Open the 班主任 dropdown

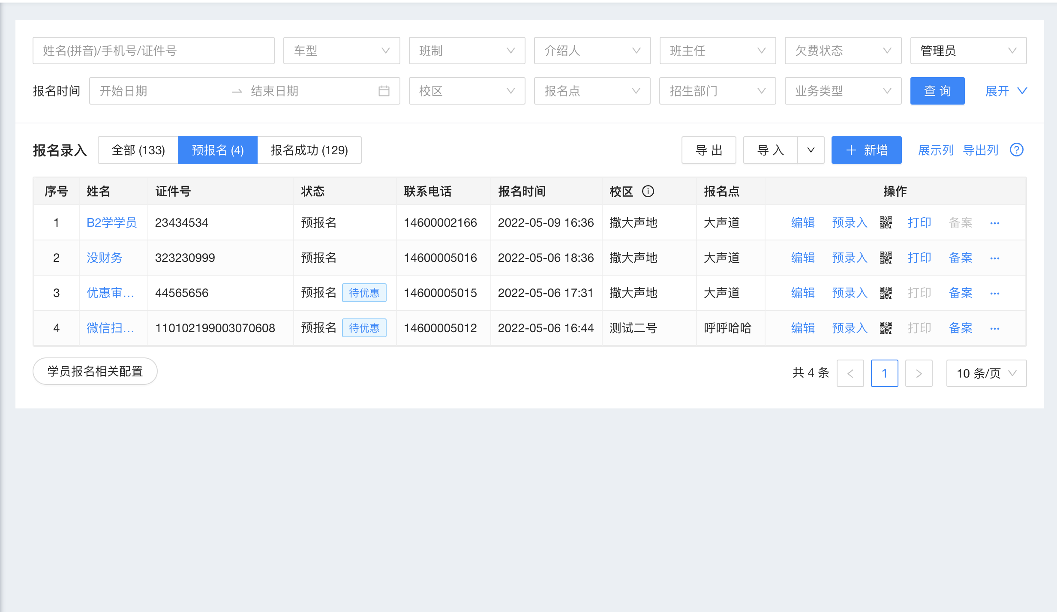click(x=718, y=51)
